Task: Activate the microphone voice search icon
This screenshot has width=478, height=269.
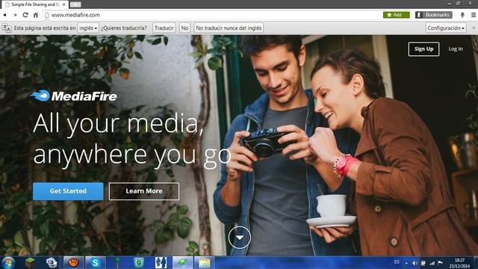Action: (462, 15)
